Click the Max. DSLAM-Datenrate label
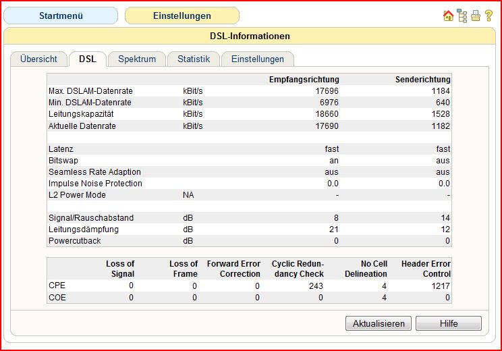 coord(90,91)
